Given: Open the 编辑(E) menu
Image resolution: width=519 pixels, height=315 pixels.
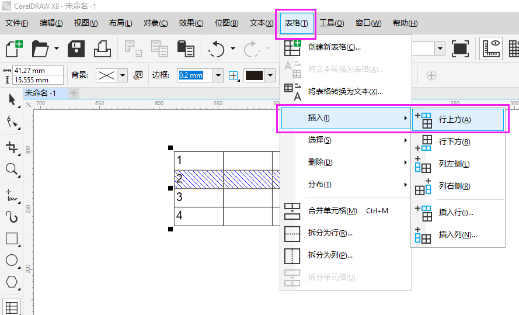Looking at the screenshot, I should point(51,23).
